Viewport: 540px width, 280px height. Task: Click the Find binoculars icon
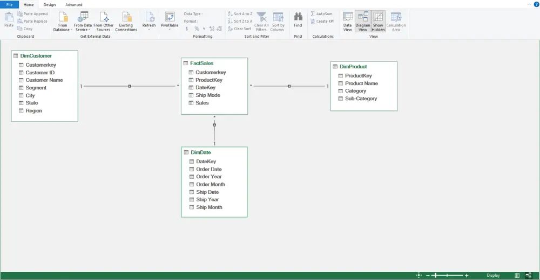[298, 17]
